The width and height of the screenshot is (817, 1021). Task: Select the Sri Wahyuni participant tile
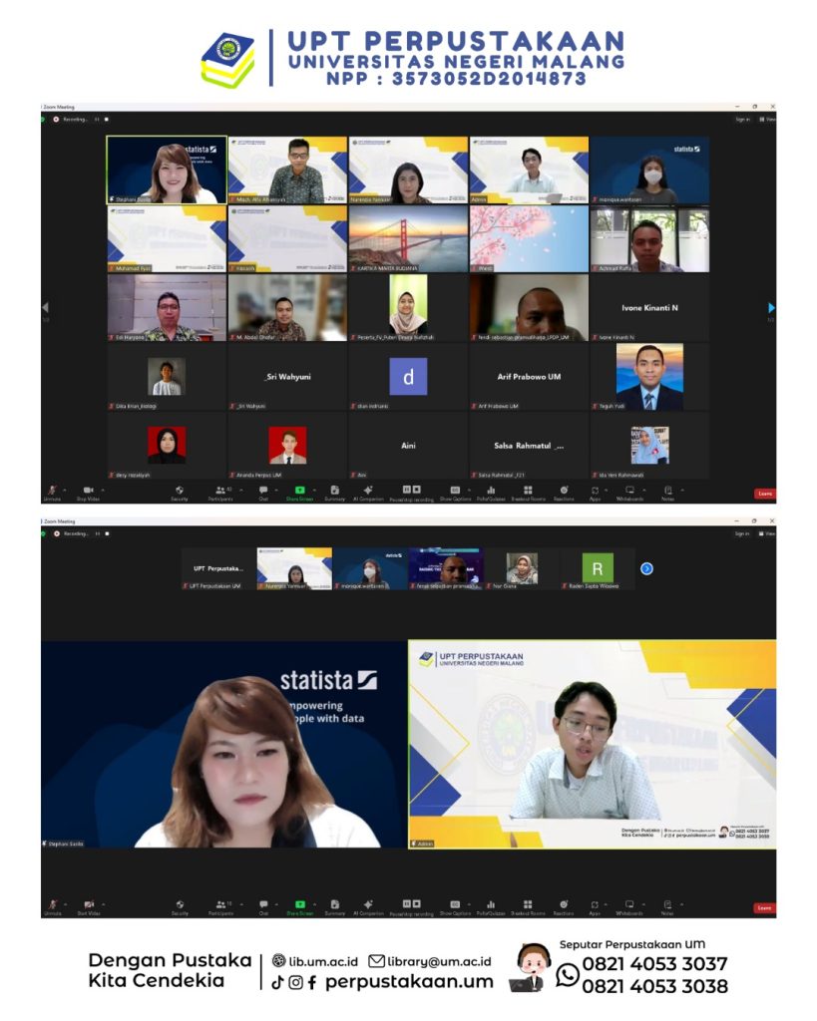coord(287,376)
